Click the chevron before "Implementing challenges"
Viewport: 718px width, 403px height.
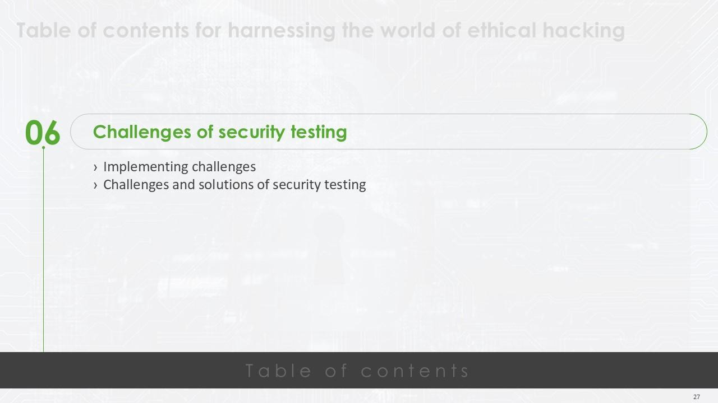(x=96, y=167)
